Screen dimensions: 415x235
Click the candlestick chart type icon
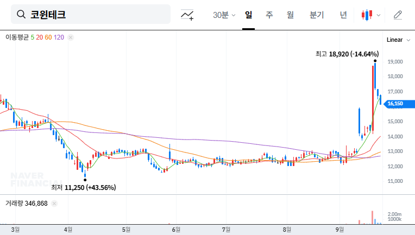pyautogui.click(x=367, y=15)
